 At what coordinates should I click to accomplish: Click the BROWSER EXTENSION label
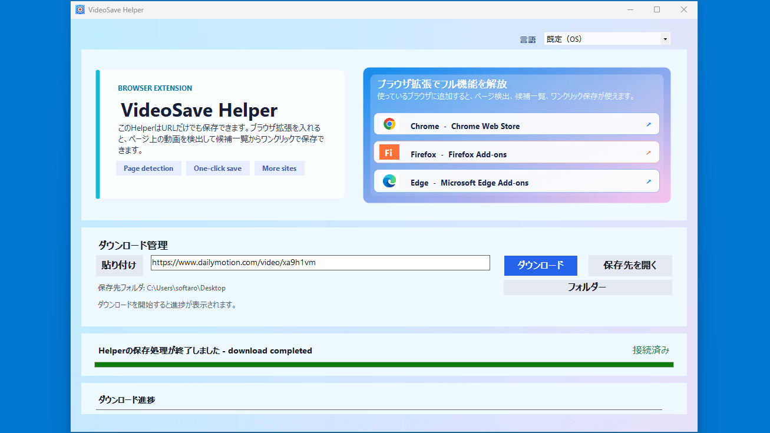(155, 88)
